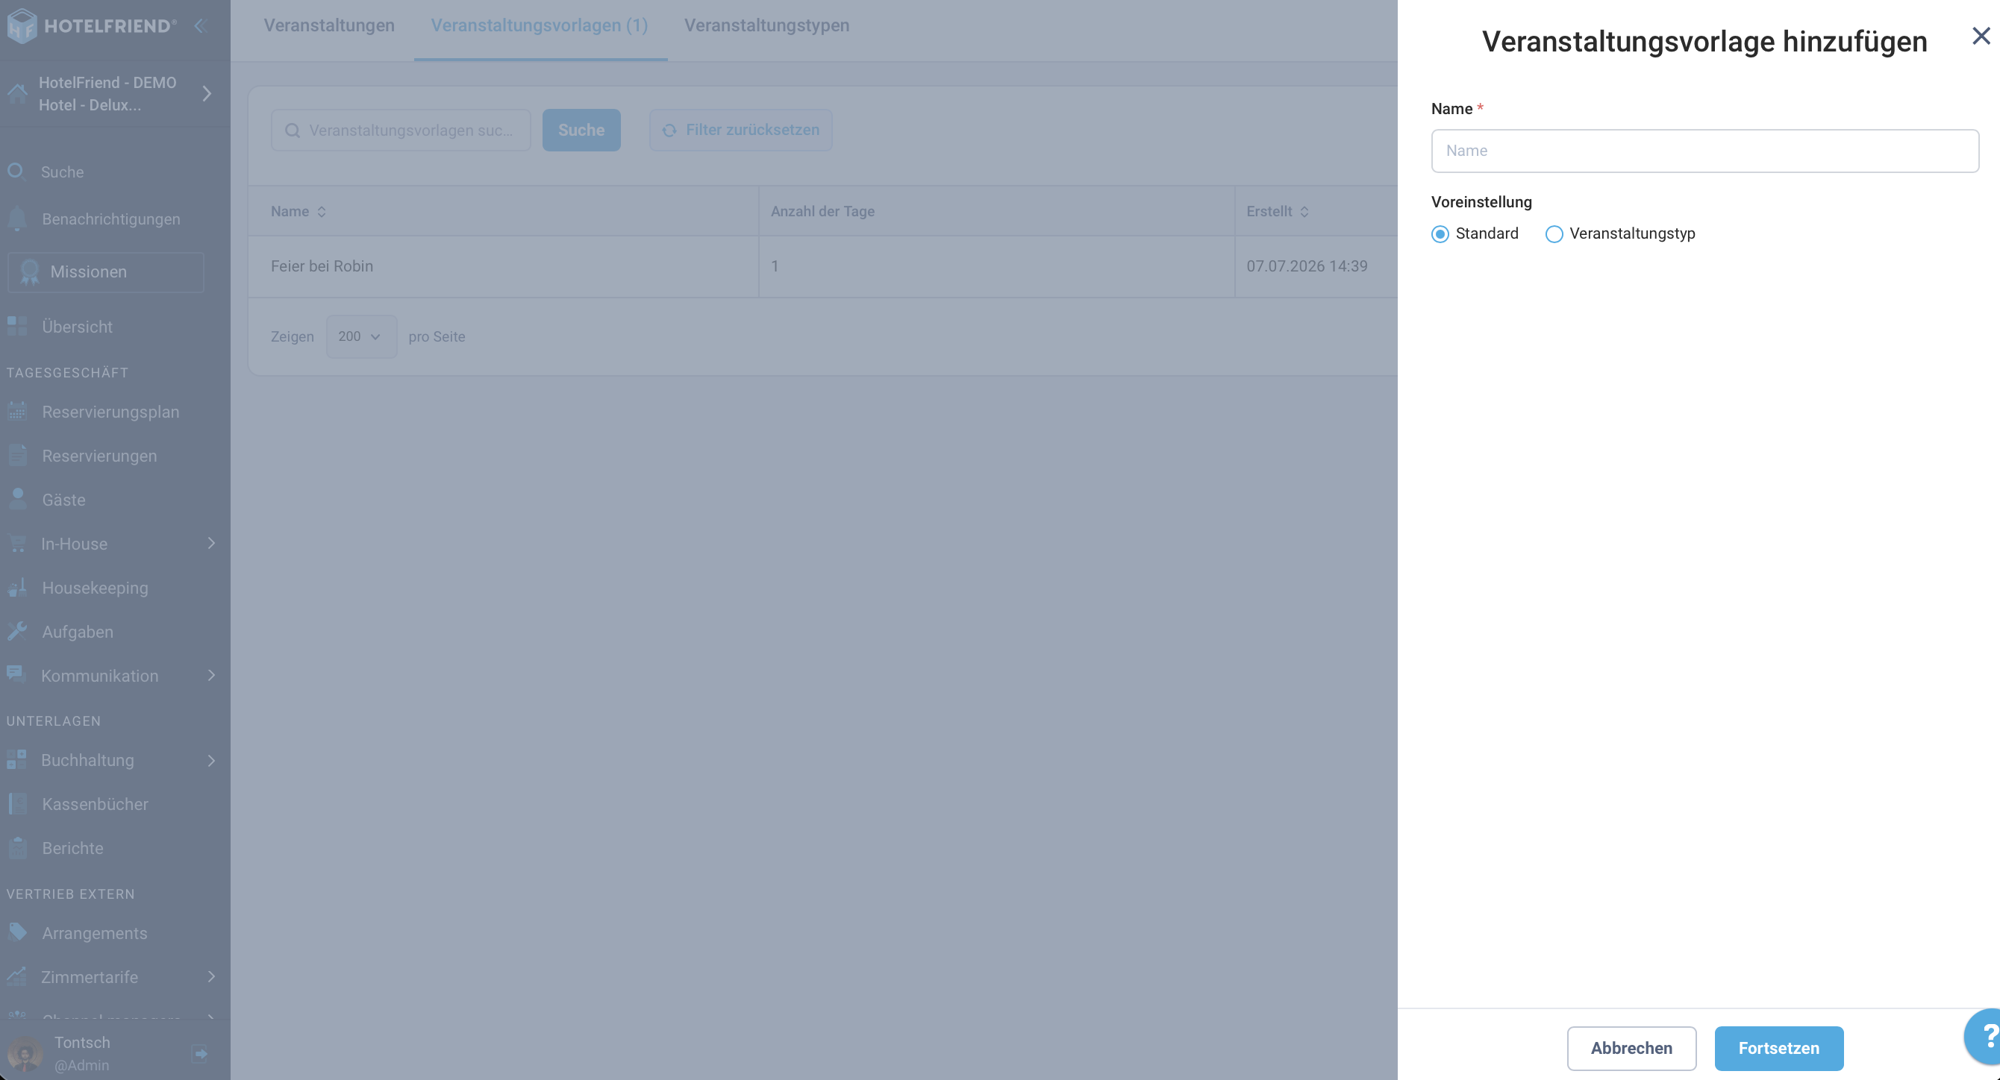Open Kassenbücher book icon
The width and height of the screenshot is (2000, 1080).
point(17,804)
